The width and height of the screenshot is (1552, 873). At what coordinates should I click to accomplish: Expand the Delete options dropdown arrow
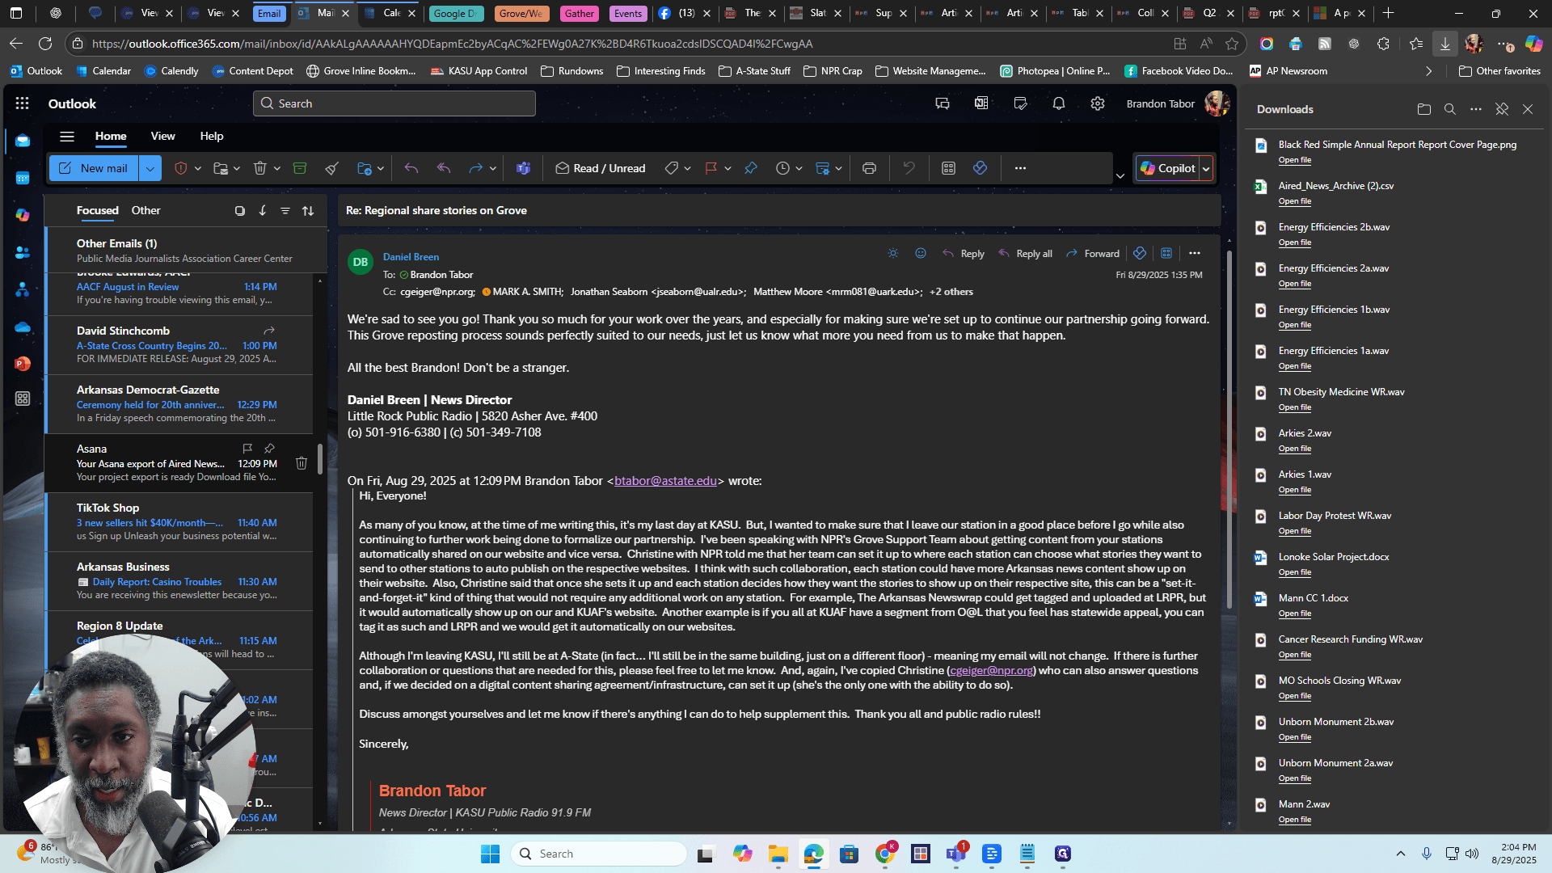tap(276, 168)
